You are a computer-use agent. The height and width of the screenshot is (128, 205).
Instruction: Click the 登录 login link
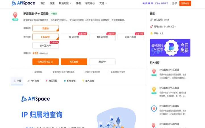(x=175, y=3)
